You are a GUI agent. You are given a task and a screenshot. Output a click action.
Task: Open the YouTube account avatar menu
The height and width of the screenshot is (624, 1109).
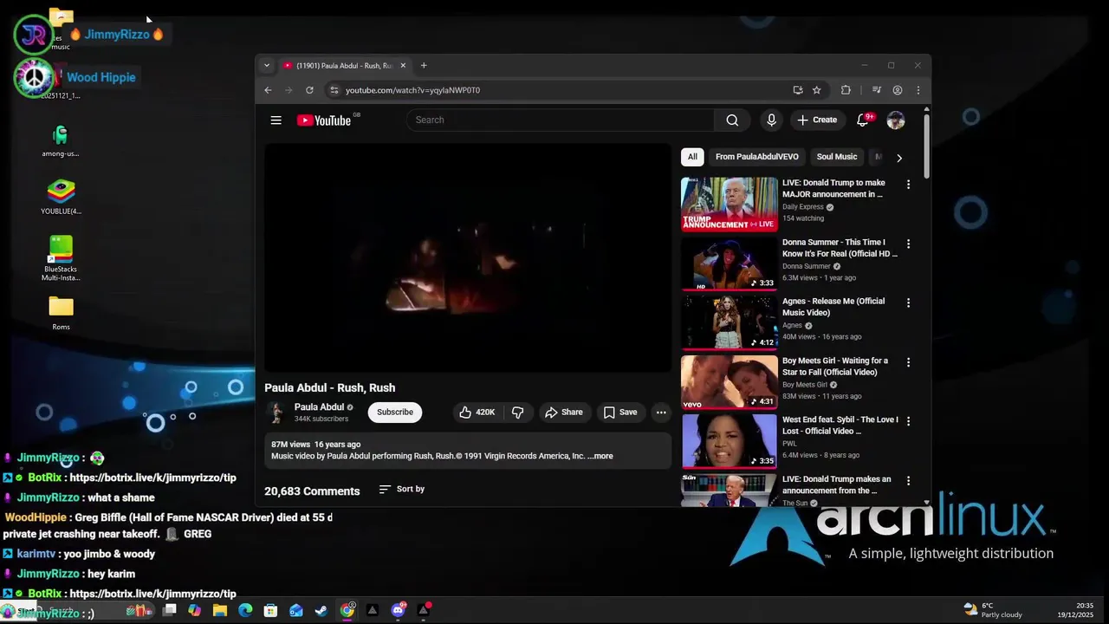click(896, 120)
